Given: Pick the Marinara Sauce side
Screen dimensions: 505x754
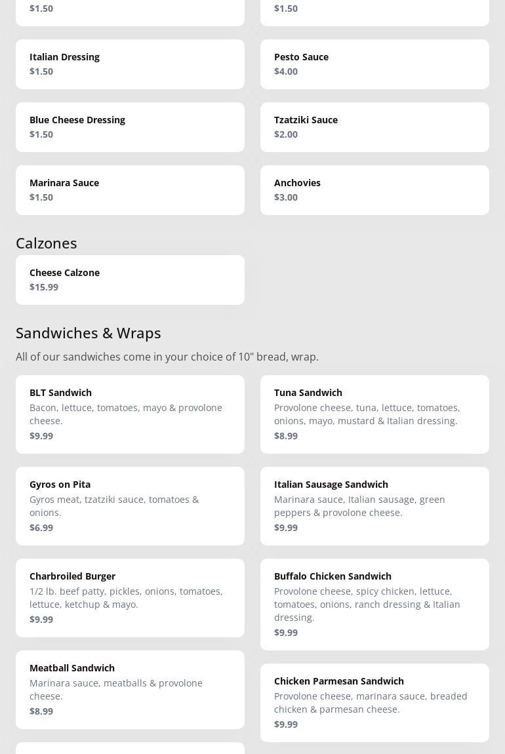Looking at the screenshot, I should 130,190.
